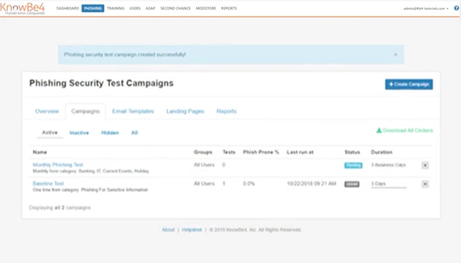Open the Dashboard menu item
Image resolution: width=461 pixels, height=263 pixels.
pyautogui.click(x=67, y=9)
